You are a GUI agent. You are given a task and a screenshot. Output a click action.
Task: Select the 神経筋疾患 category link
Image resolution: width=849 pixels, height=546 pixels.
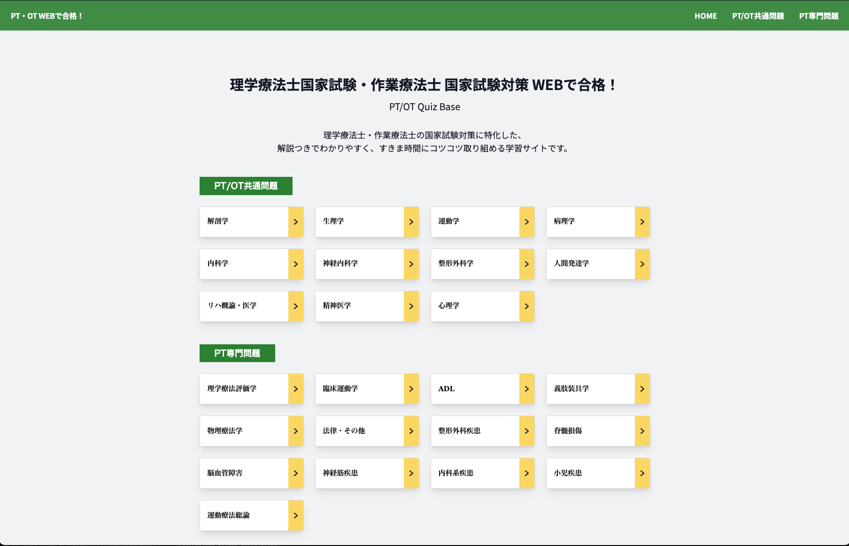(367, 473)
